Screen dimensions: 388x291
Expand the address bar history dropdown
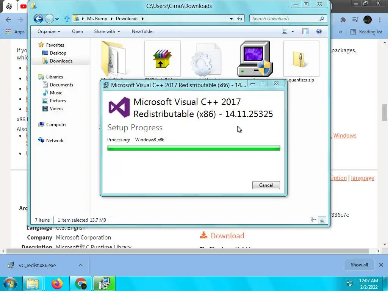click(x=231, y=19)
